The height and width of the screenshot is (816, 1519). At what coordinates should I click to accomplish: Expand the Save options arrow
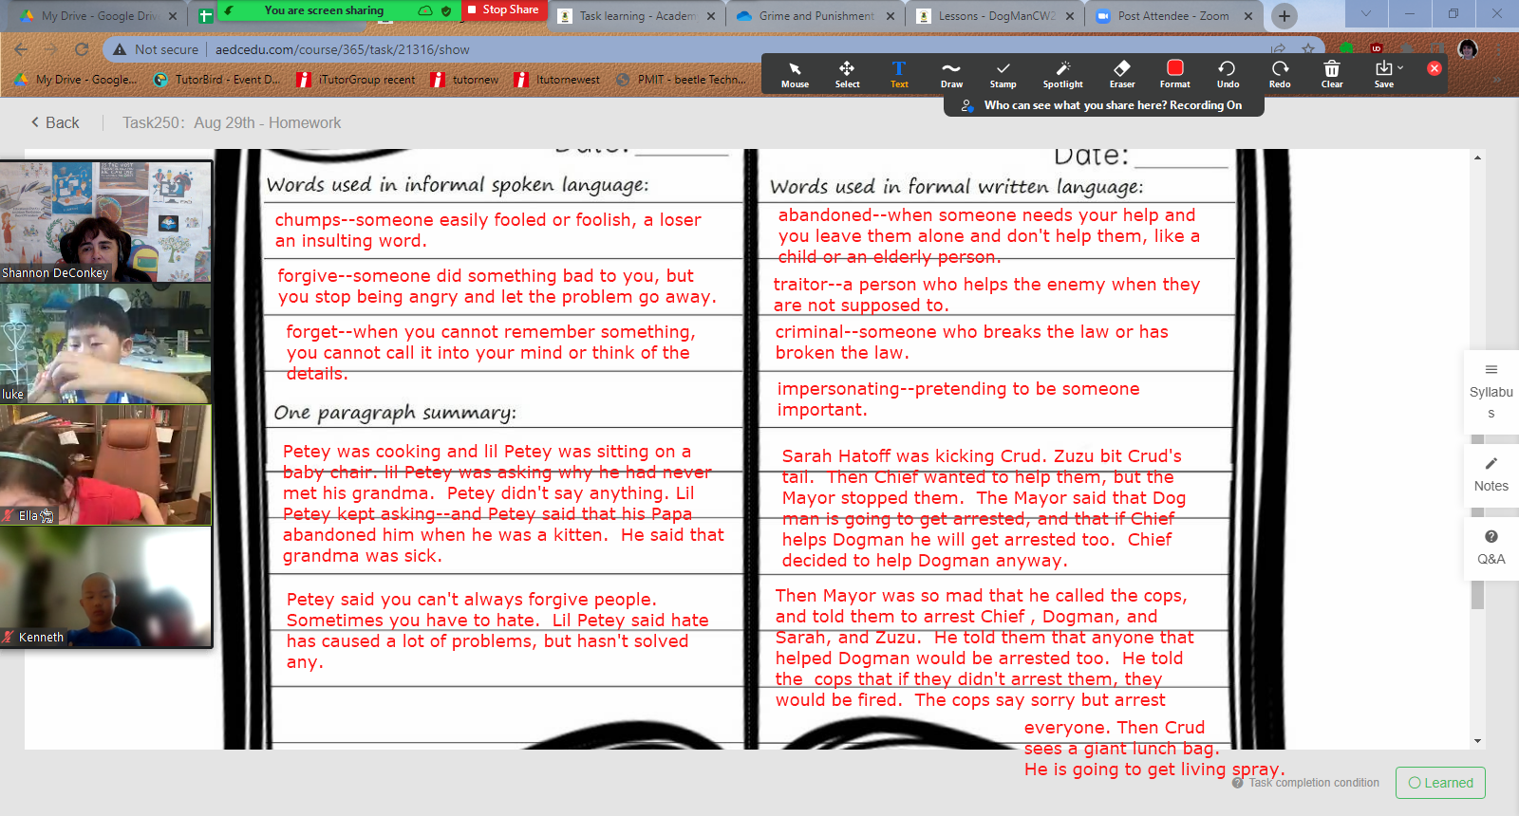click(x=1400, y=67)
